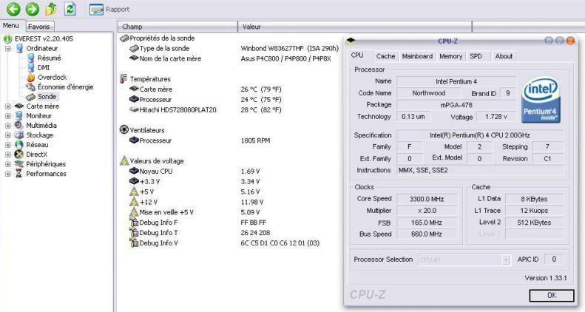
Task: Click the OK button in CPU-Z
Action: tap(552, 296)
